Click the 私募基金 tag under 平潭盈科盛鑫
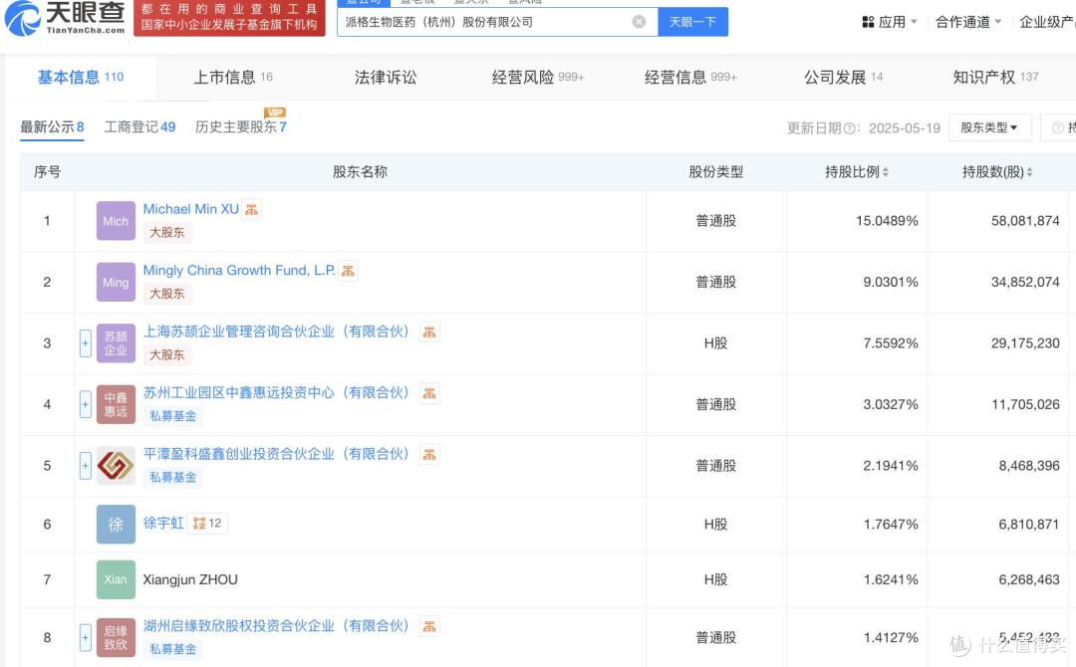1076x667 pixels. 173,477
